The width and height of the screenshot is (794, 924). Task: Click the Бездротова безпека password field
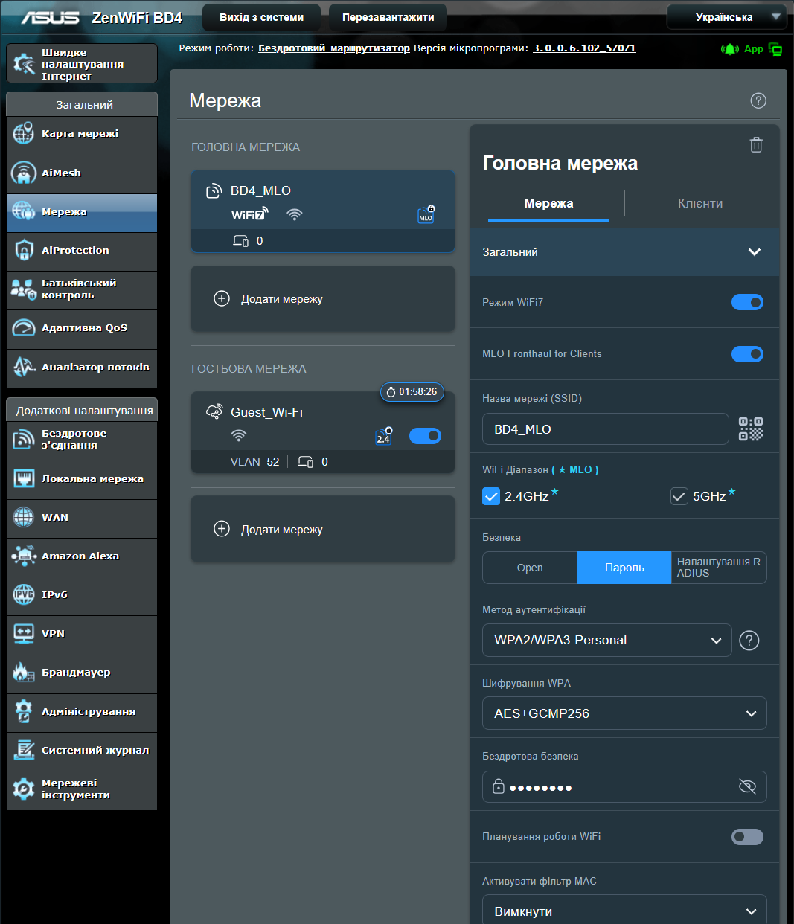point(624,787)
